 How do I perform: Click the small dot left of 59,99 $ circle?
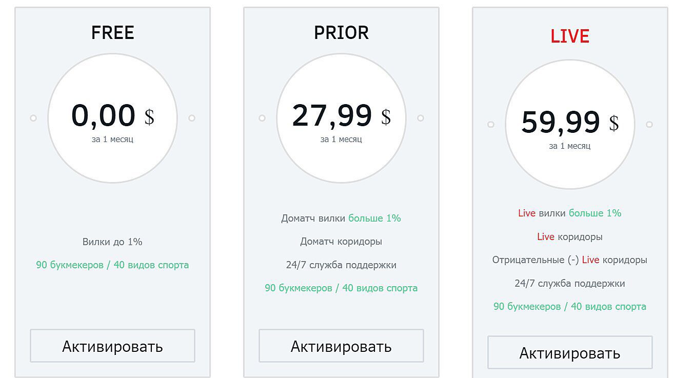point(491,125)
